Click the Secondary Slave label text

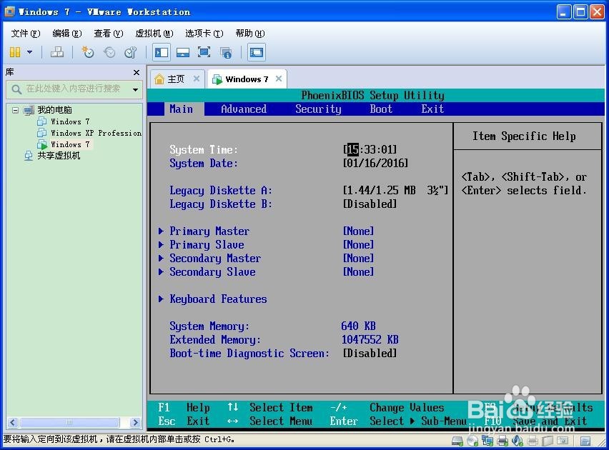[212, 272]
